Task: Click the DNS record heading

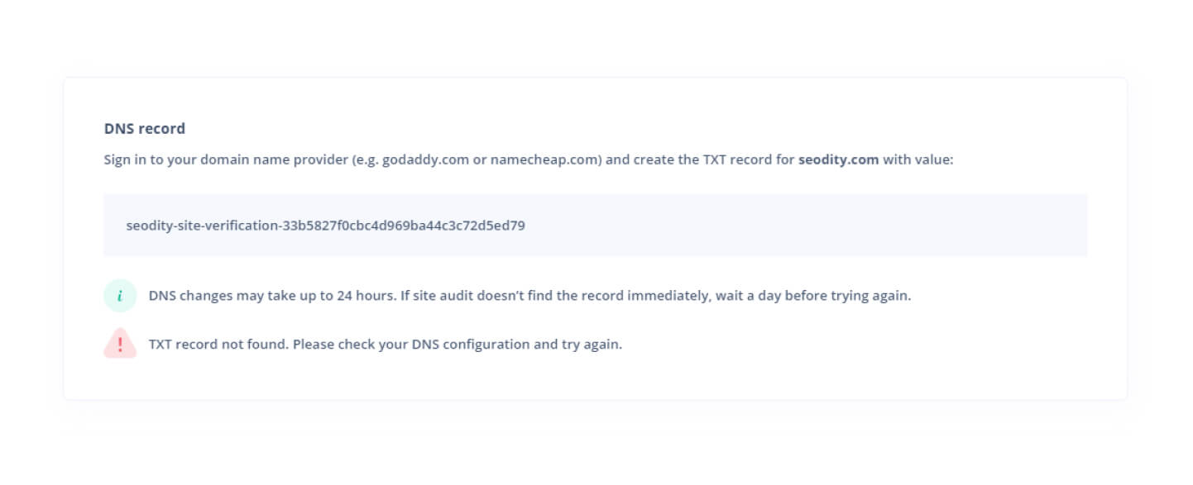Action: [x=144, y=129]
